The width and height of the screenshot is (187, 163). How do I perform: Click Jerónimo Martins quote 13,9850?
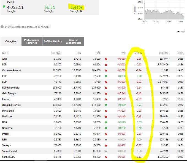click(57, 105)
